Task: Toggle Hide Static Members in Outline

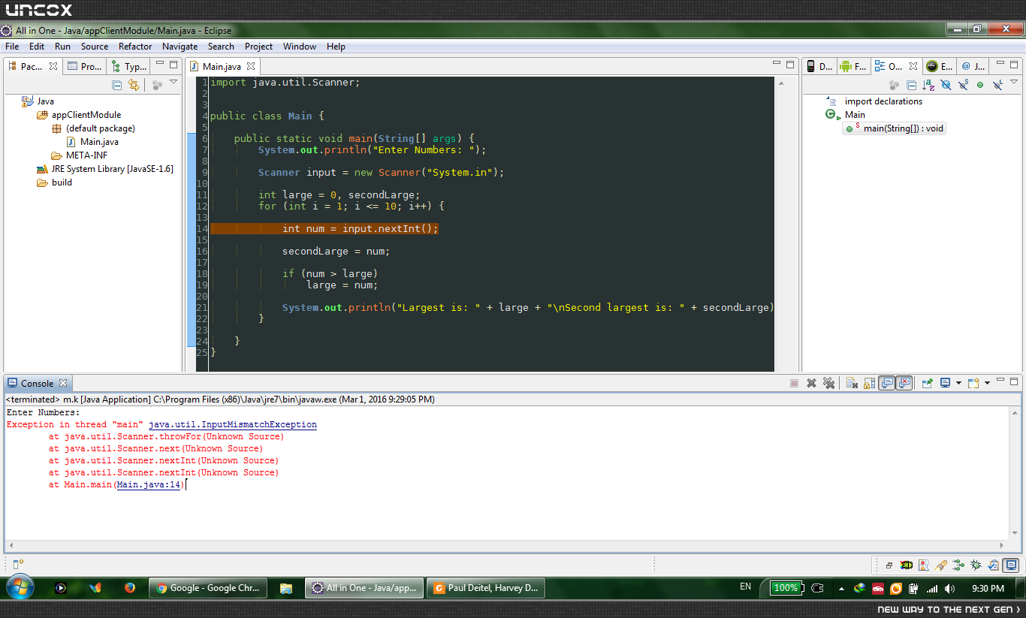Action: (x=963, y=85)
